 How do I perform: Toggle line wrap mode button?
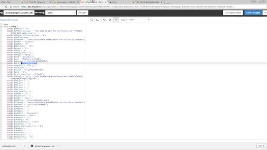[116, 20]
